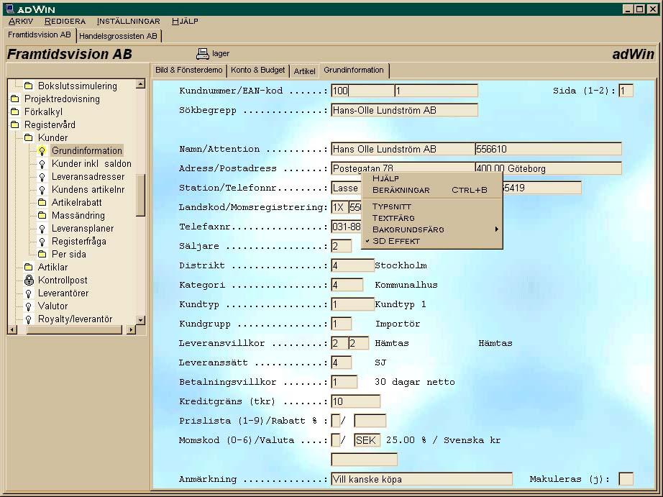Click the Kunder folder icon
This screenshot has width=663, height=497.
click(x=28, y=137)
